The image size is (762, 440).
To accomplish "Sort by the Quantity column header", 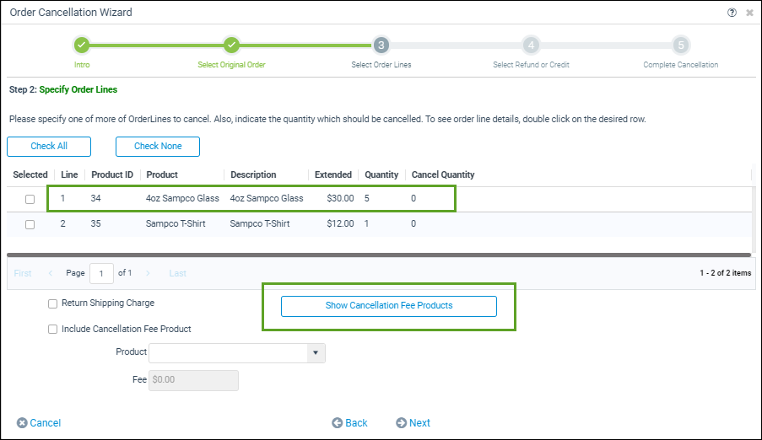I will tap(381, 174).
